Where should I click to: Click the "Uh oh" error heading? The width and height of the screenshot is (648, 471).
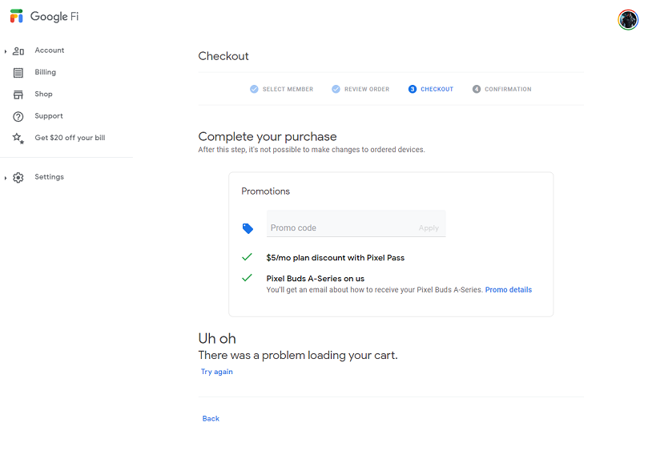click(x=217, y=338)
